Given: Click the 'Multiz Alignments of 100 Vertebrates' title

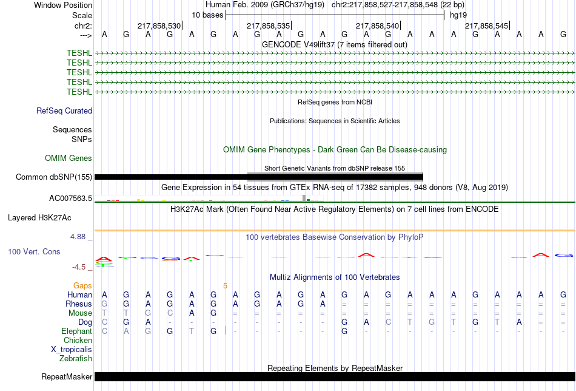Looking at the screenshot, I should click(x=335, y=277).
